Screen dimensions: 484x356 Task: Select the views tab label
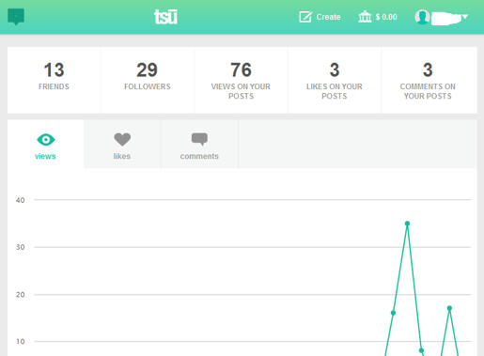(45, 156)
